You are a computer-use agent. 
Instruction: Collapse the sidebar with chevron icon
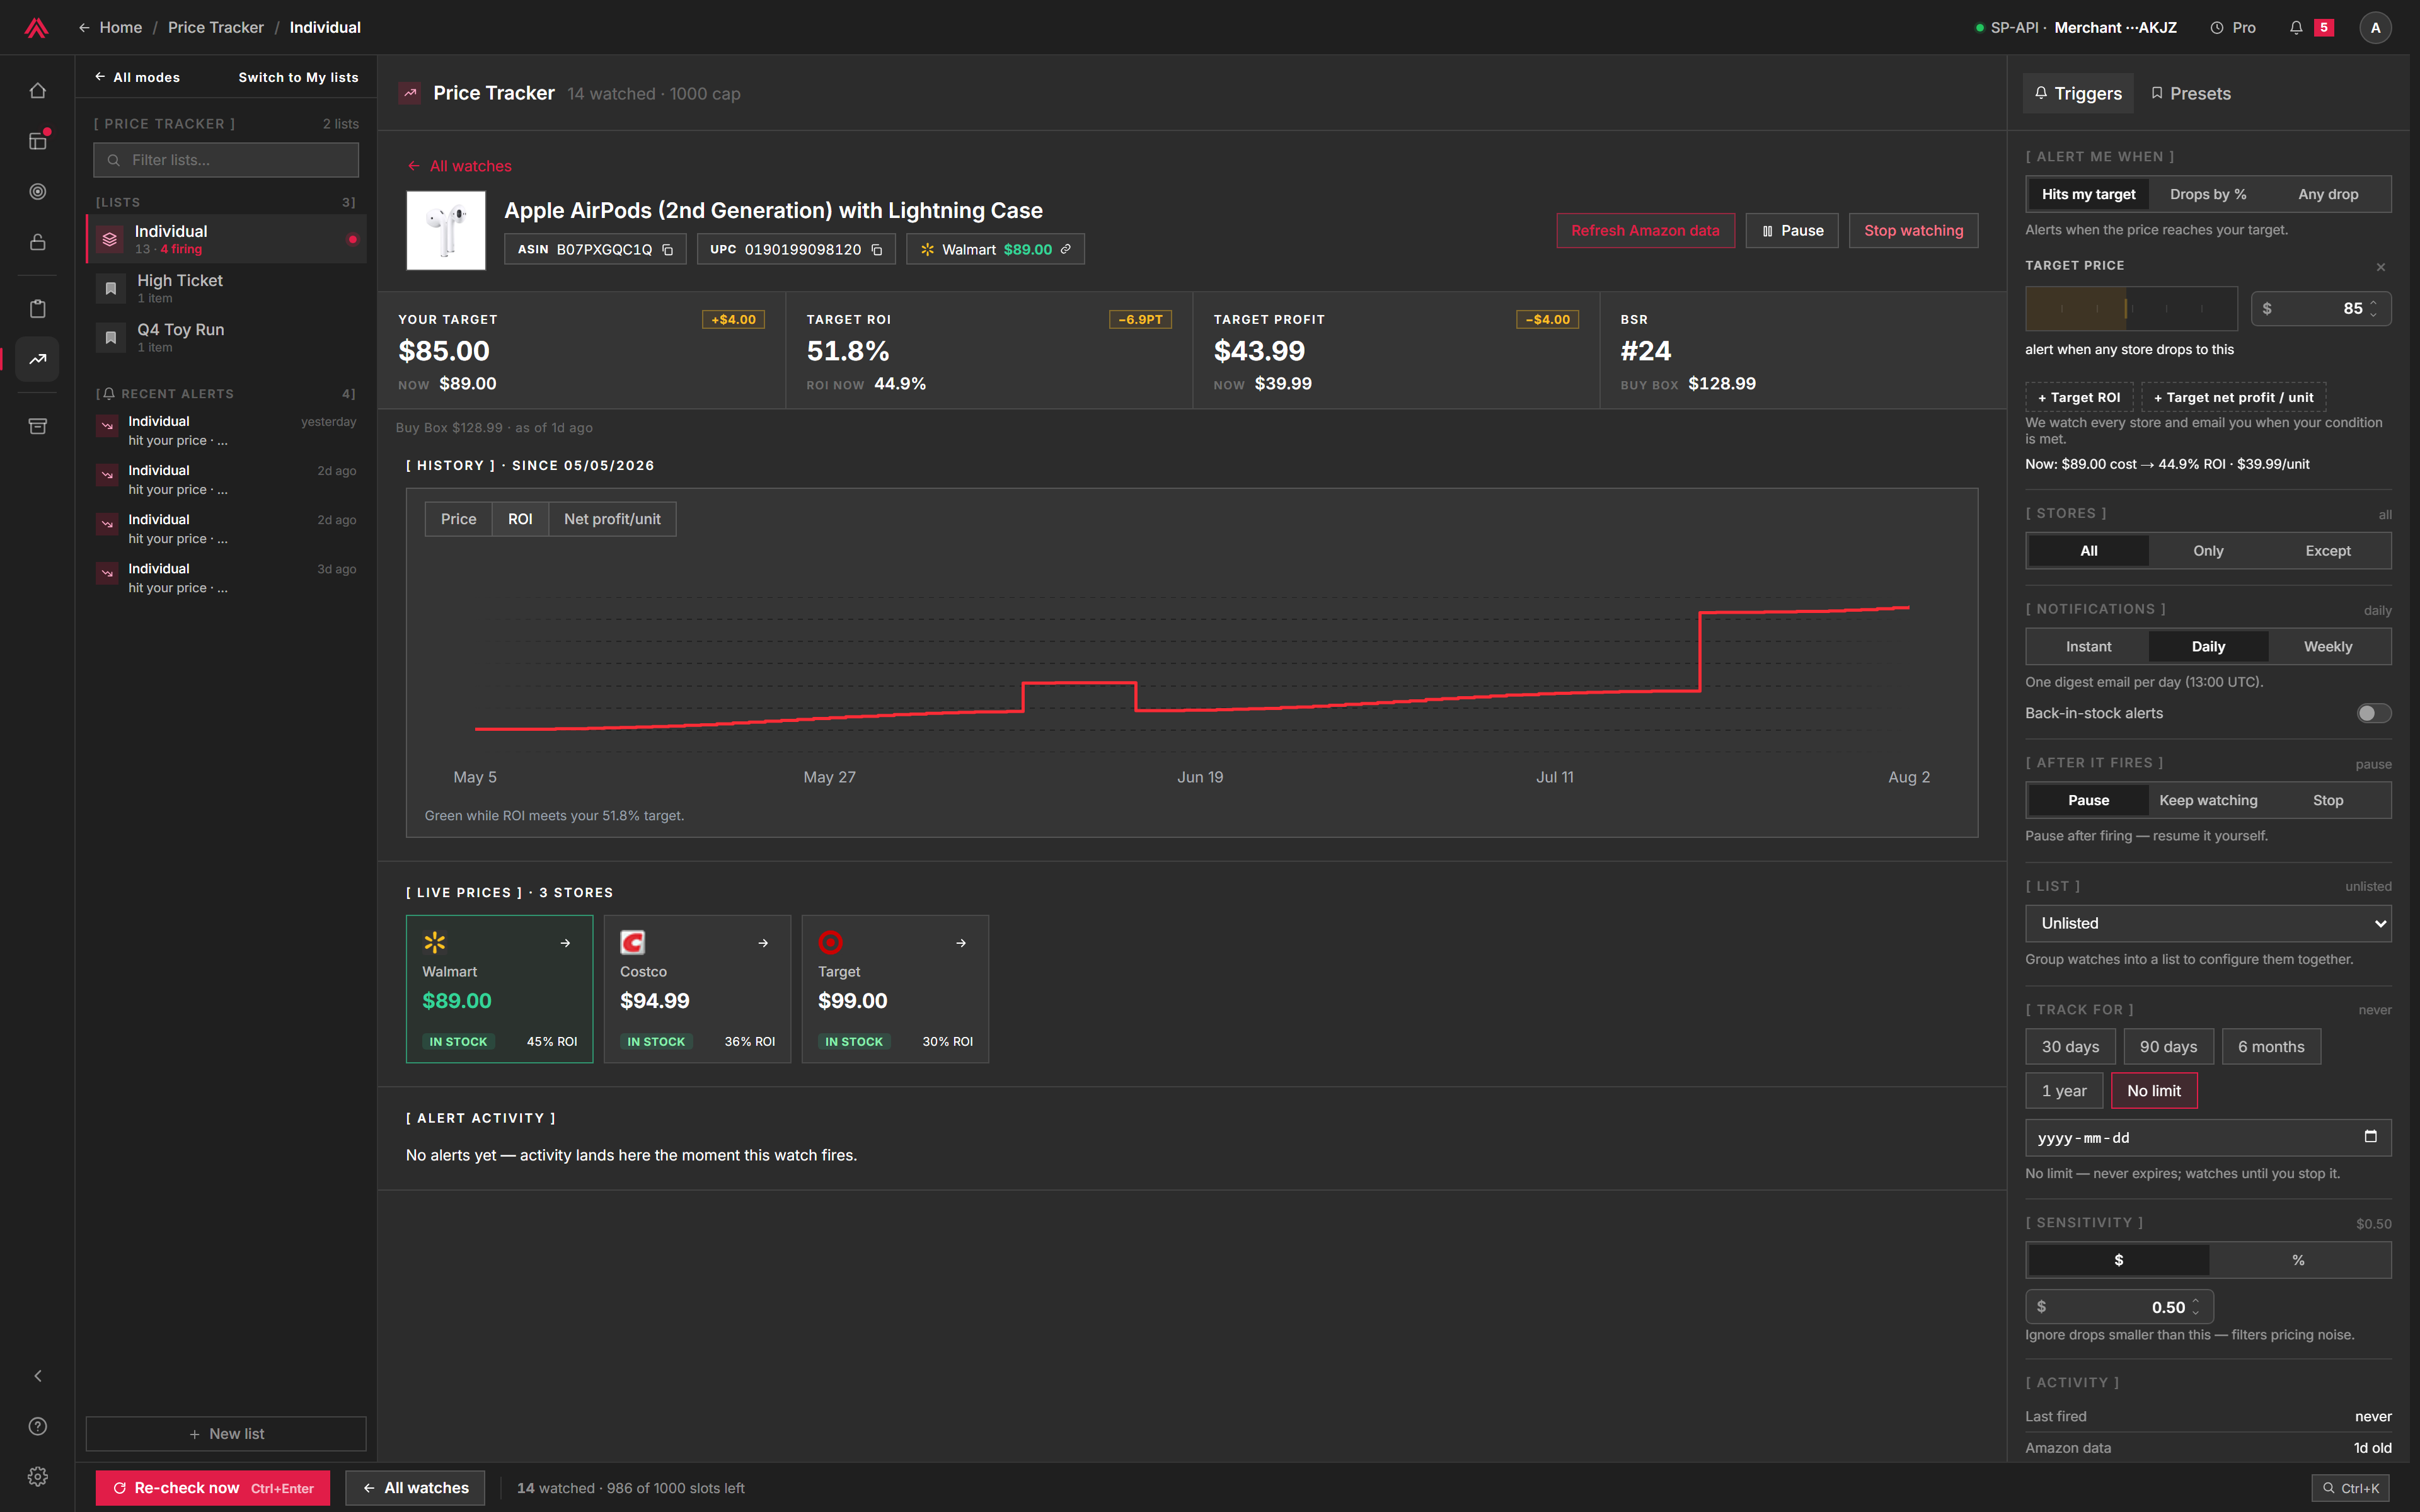(37, 1376)
